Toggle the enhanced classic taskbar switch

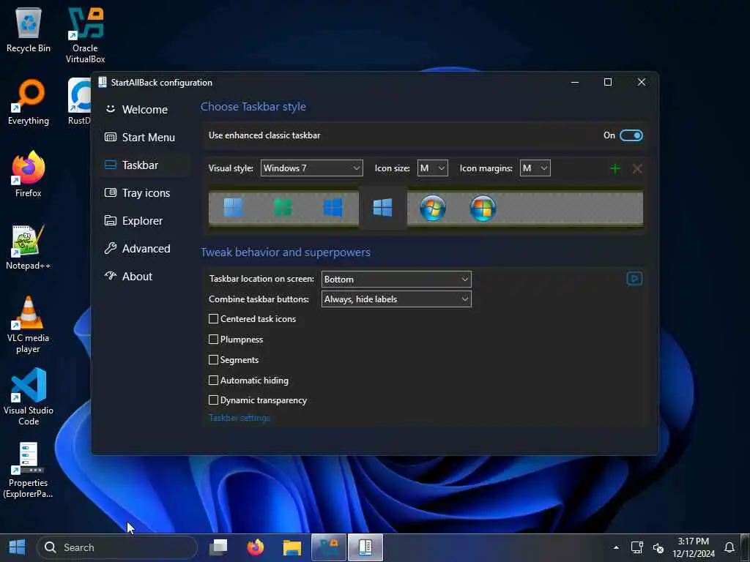[x=631, y=135]
